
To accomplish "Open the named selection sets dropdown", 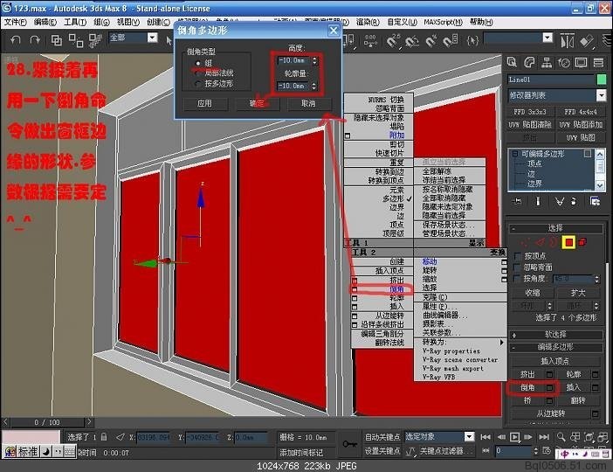I will click(548, 38).
